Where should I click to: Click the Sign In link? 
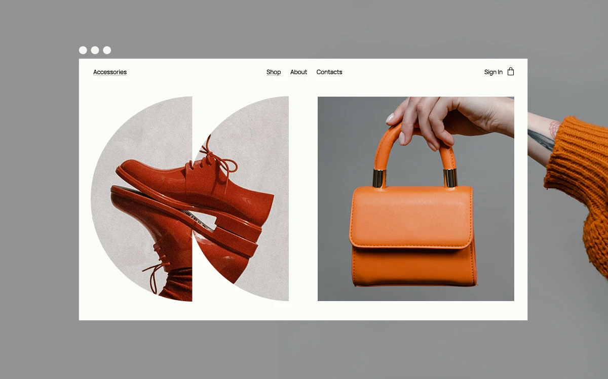coord(493,72)
